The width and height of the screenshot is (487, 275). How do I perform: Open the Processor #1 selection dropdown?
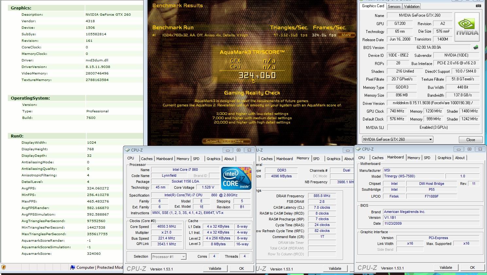coord(169,257)
